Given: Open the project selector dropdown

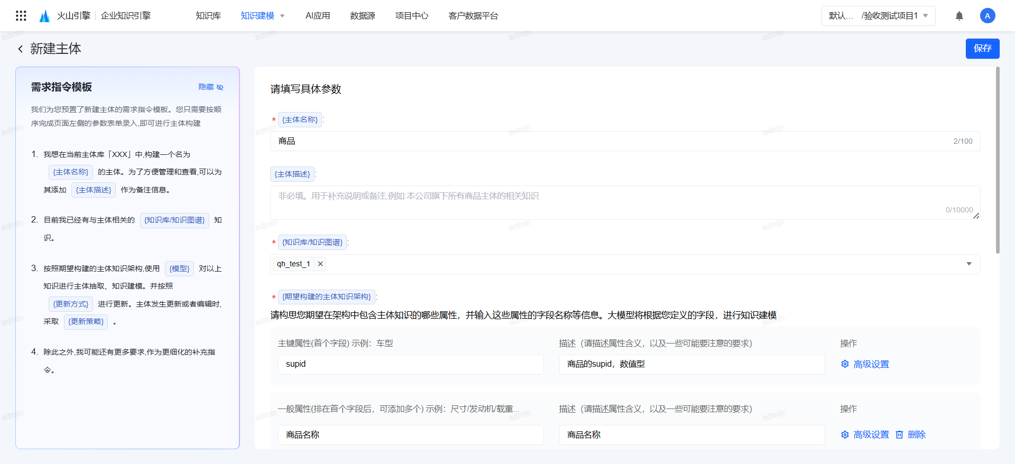Looking at the screenshot, I should coord(878,16).
